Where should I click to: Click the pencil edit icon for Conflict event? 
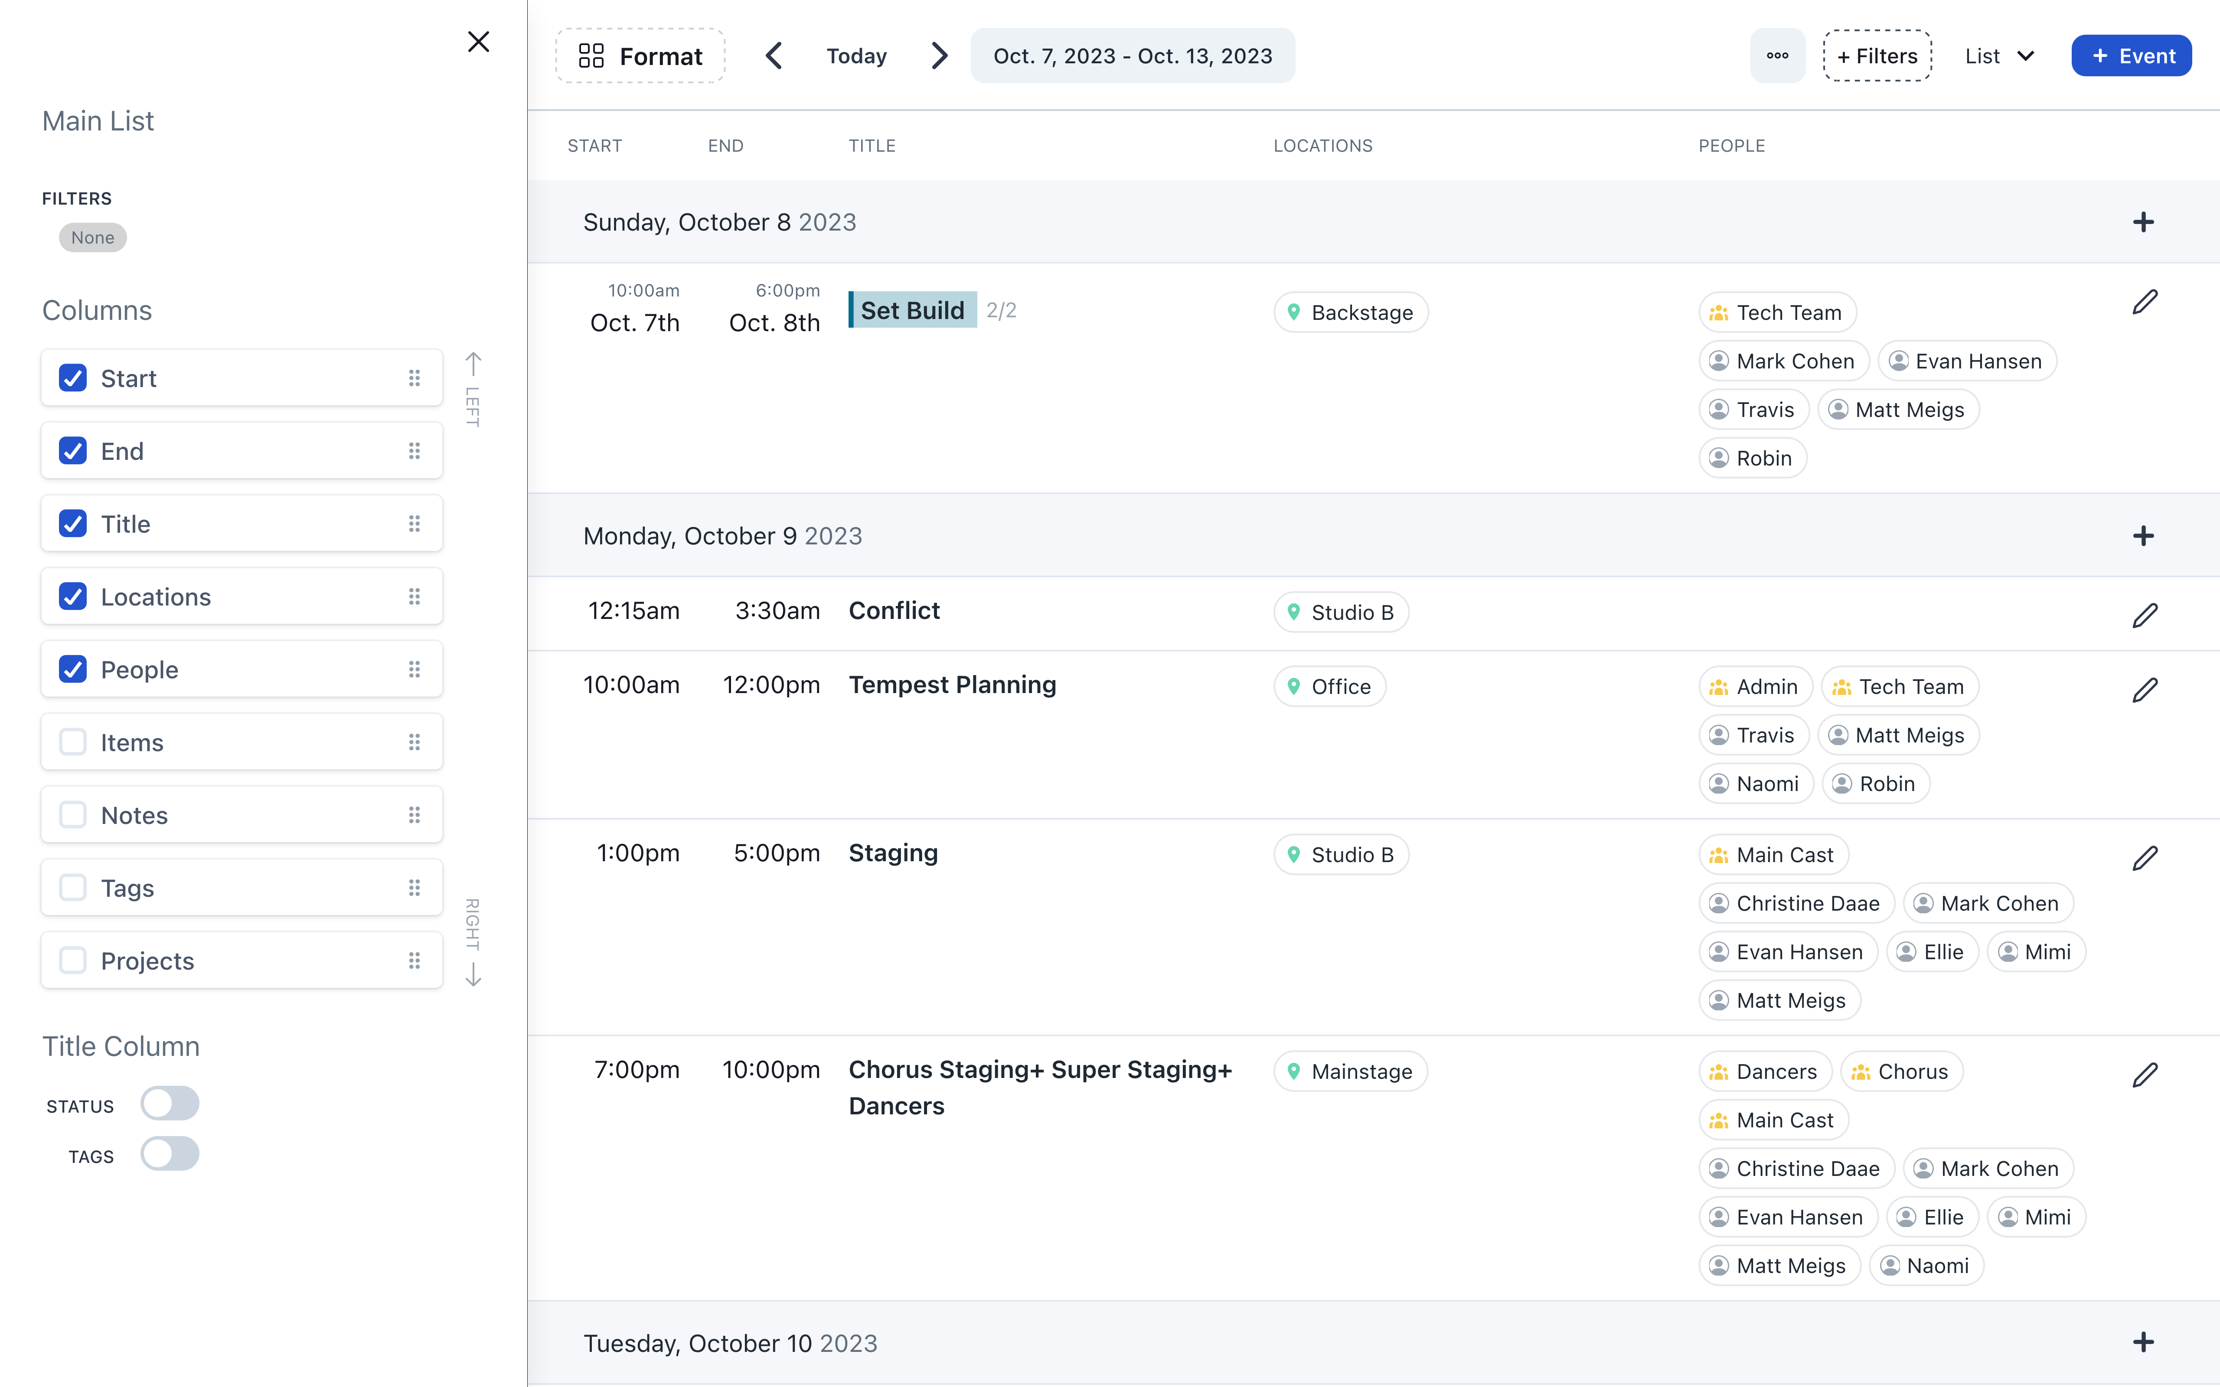point(2144,615)
